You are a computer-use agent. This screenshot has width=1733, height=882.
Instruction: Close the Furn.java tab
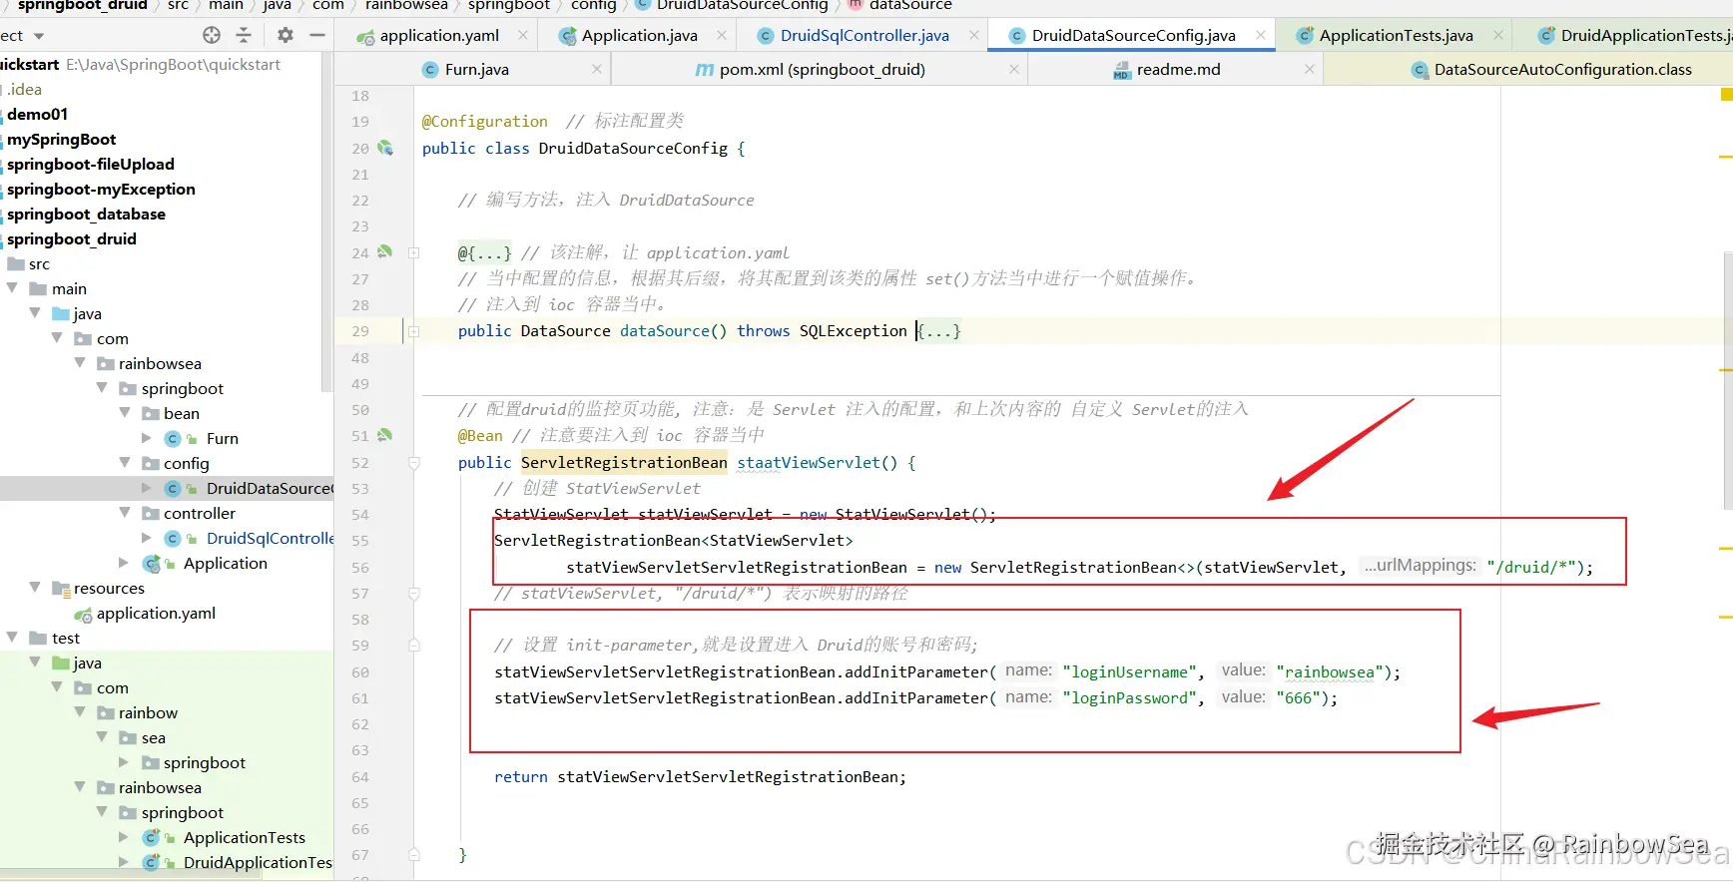click(x=596, y=69)
